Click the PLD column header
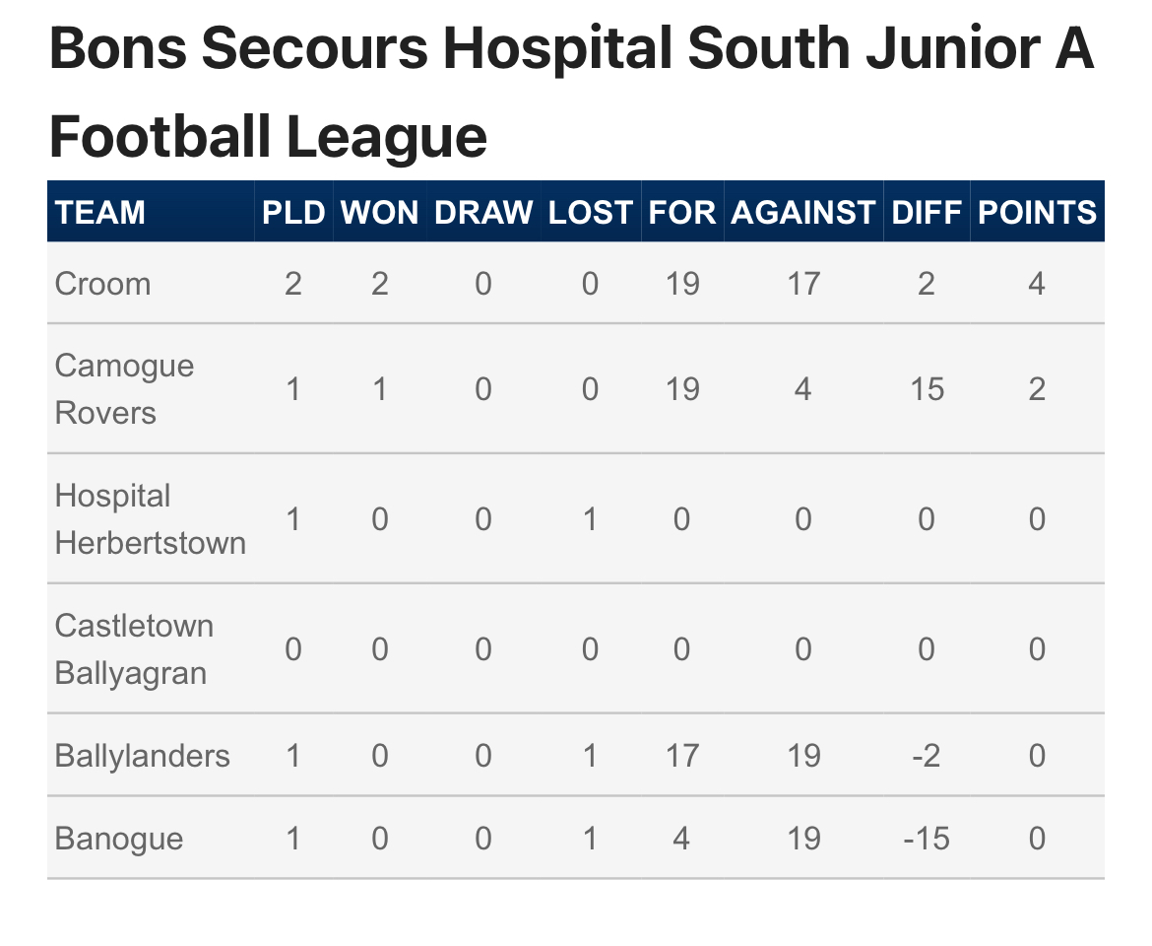1152x946 pixels. (x=293, y=213)
